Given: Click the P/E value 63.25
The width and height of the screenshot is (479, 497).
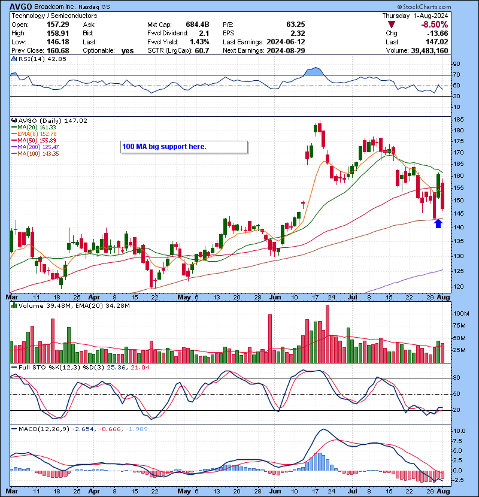Looking at the screenshot, I should click(x=295, y=25).
